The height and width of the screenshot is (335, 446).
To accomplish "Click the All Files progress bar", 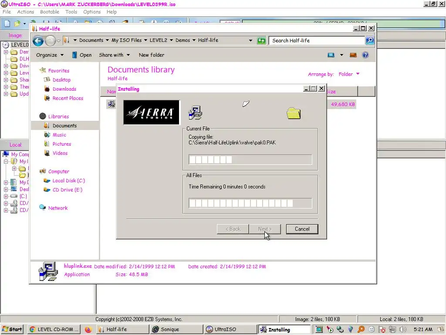I will click(250, 203).
